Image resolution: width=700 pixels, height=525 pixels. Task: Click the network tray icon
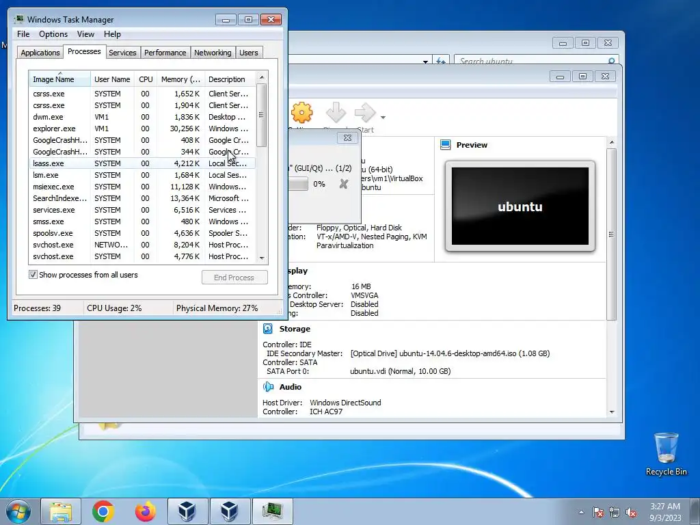click(x=615, y=512)
